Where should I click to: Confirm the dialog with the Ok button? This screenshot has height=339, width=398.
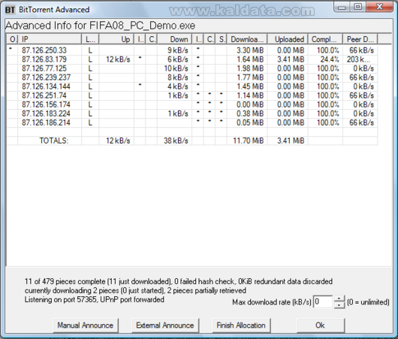click(x=321, y=325)
